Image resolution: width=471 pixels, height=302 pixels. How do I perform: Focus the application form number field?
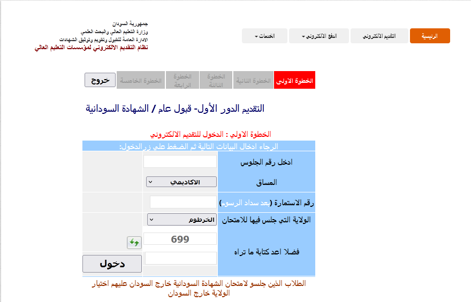[183, 202]
